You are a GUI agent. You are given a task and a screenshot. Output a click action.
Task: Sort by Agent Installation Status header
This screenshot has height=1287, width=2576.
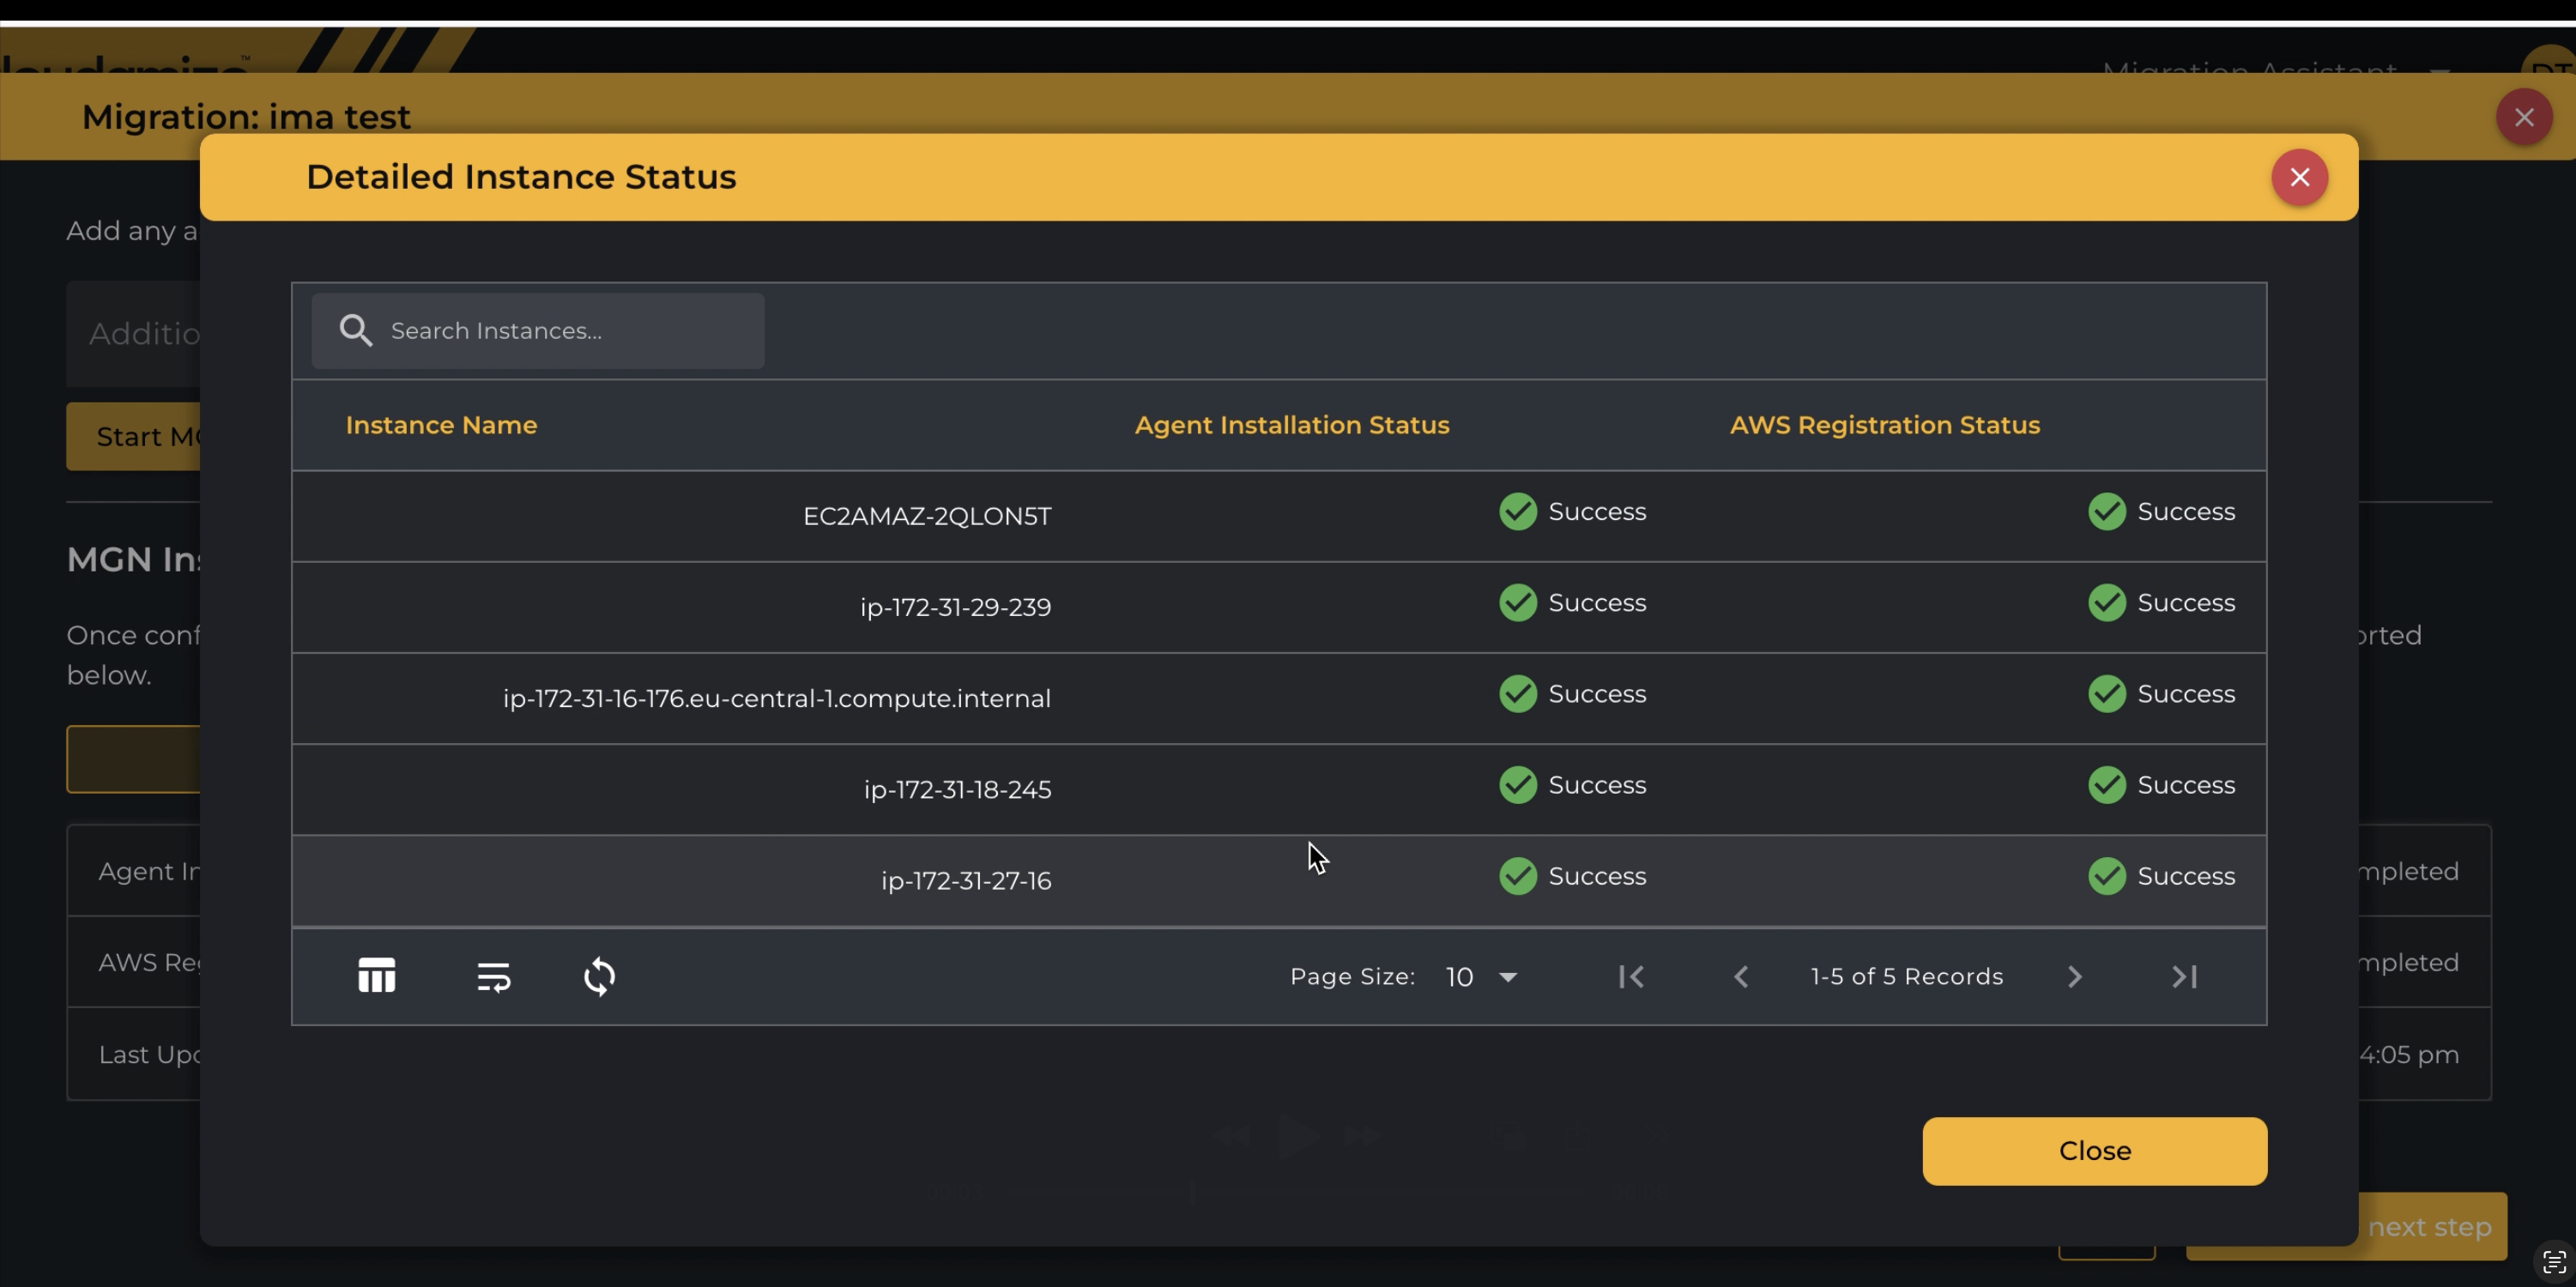click(1291, 425)
